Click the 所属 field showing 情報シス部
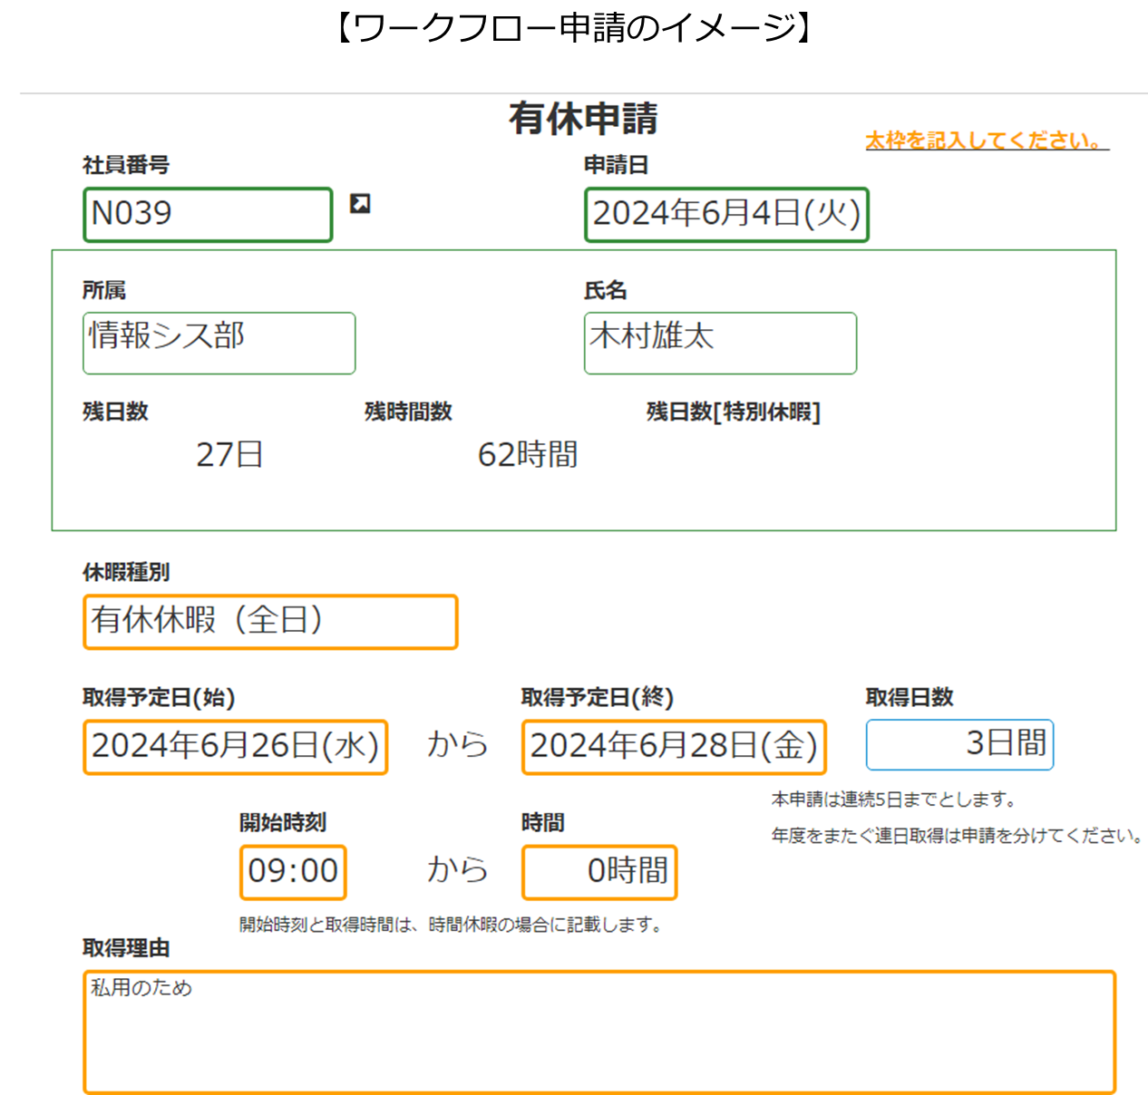Screen dimensions: 1148x1095 219,343
